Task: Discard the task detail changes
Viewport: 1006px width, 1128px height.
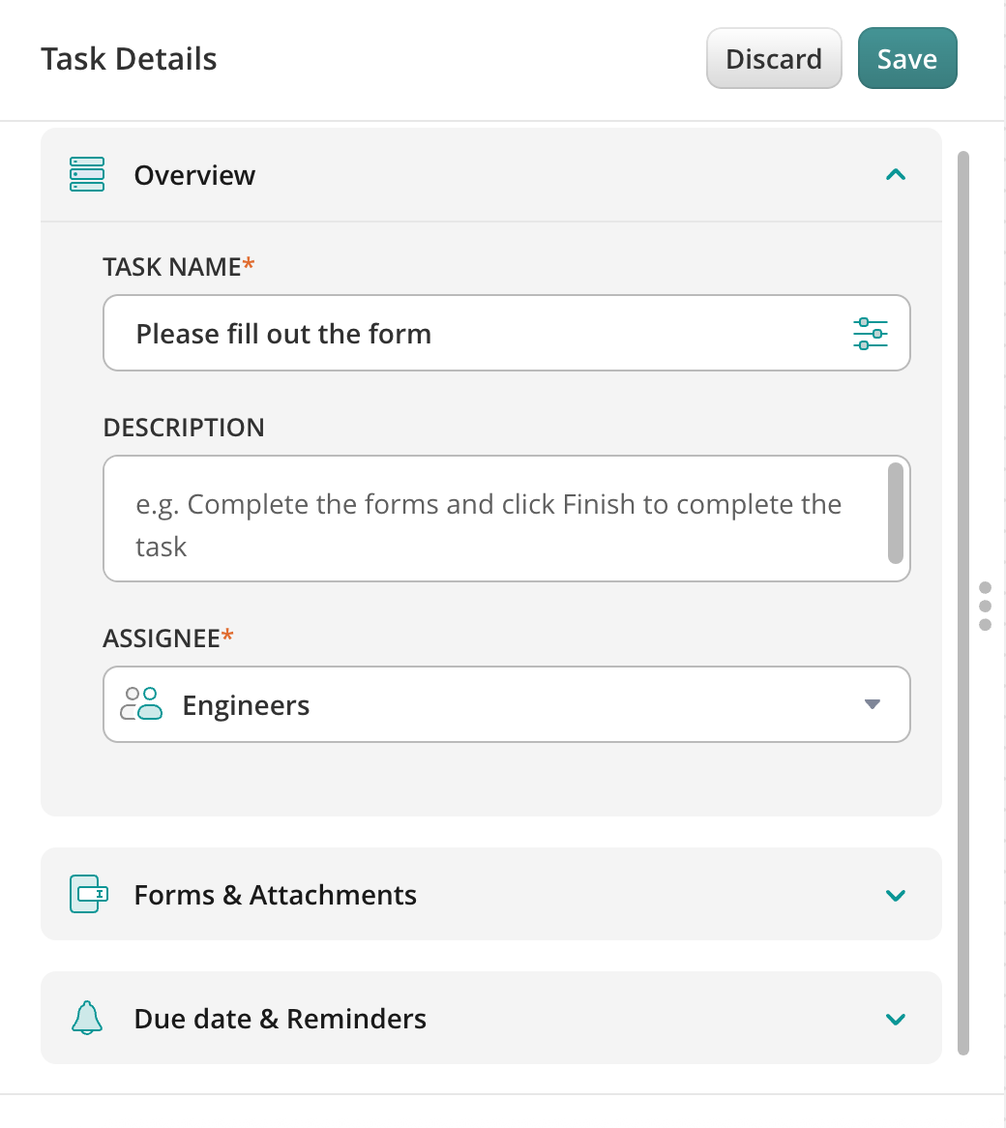Action: [x=774, y=59]
